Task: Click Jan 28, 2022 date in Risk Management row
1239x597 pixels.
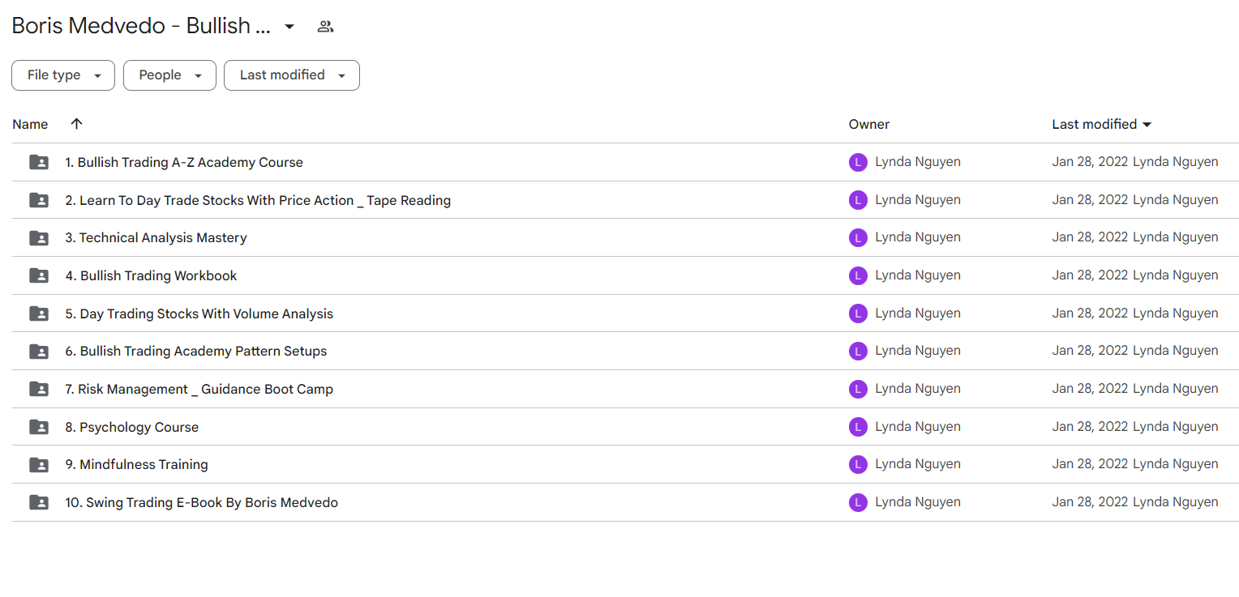Action: [1090, 388]
